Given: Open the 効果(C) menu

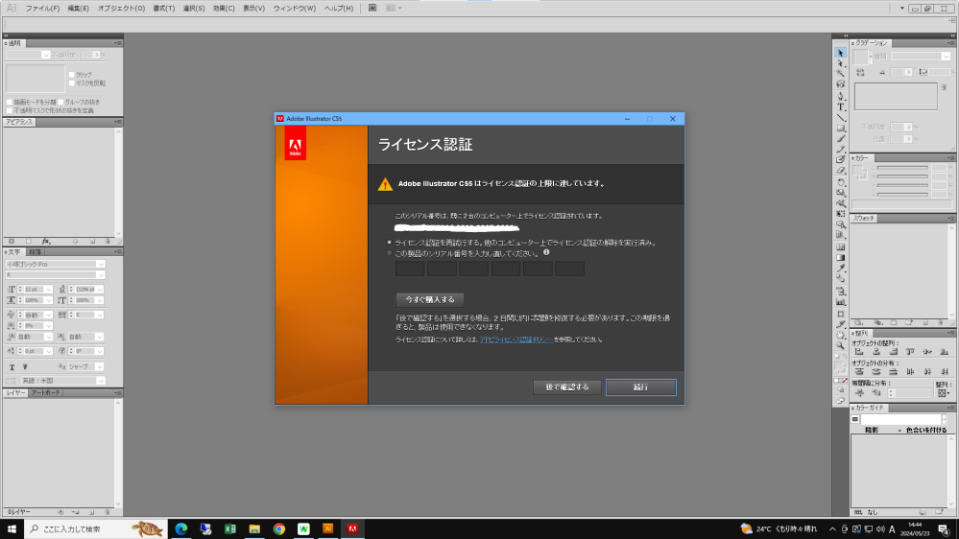Looking at the screenshot, I should [224, 9].
